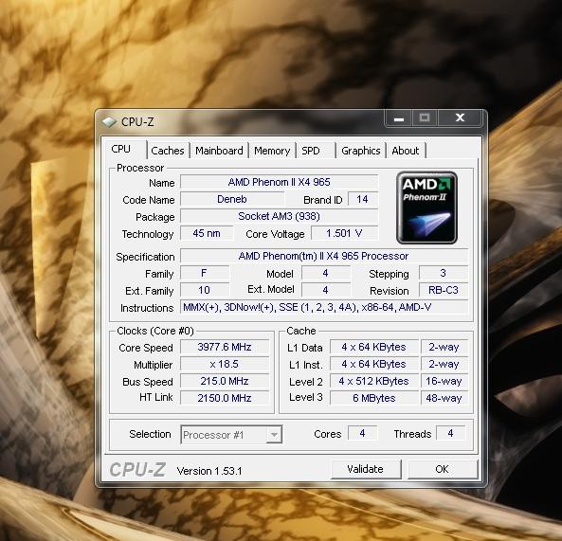Click the L1 Inst. size 4 x 64 KBytes
This screenshot has width=562, height=541.
[373, 364]
